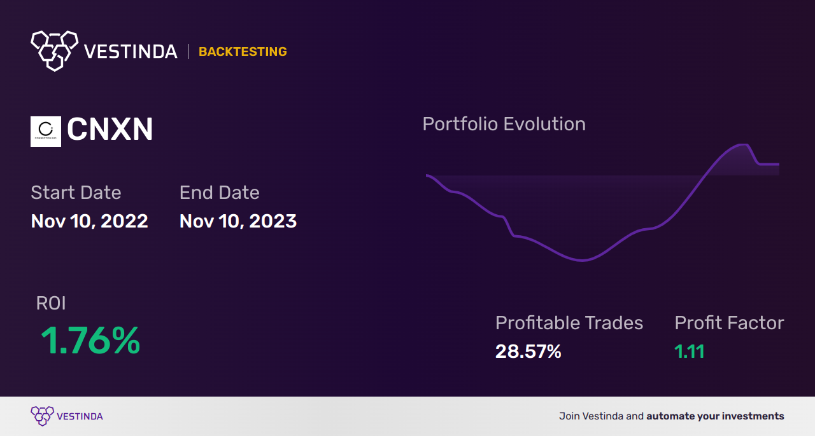Click the 28.57% profitable trades value

tap(528, 351)
